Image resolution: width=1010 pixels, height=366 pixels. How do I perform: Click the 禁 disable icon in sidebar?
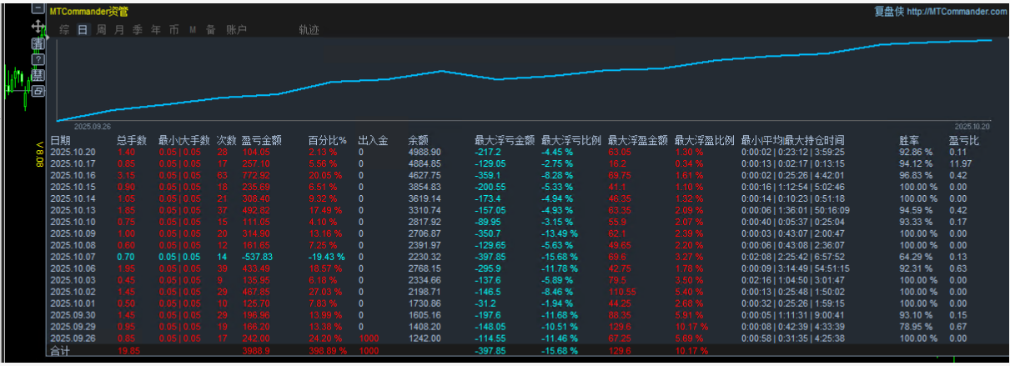click(38, 75)
